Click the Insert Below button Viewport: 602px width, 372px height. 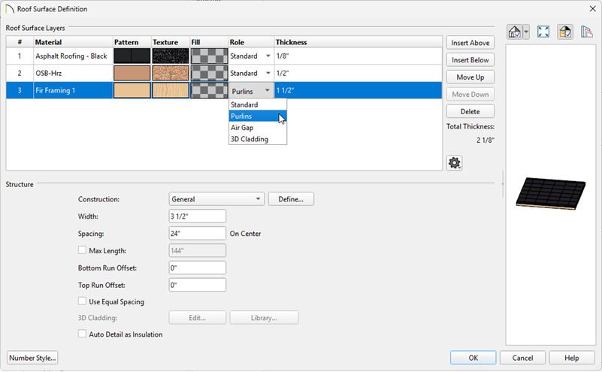point(470,60)
